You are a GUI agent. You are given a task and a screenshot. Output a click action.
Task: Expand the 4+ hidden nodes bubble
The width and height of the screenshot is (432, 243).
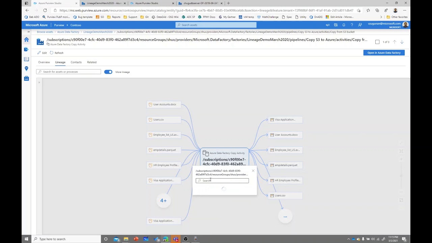(x=163, y=200)
